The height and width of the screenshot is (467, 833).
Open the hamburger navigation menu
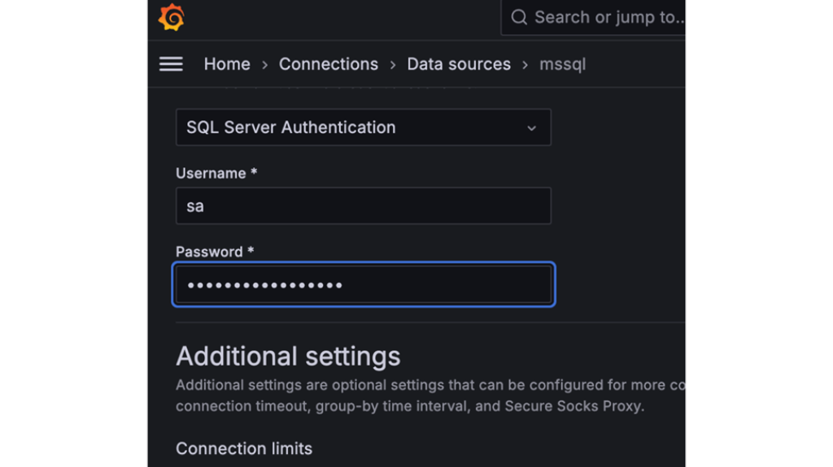[171, 64]
